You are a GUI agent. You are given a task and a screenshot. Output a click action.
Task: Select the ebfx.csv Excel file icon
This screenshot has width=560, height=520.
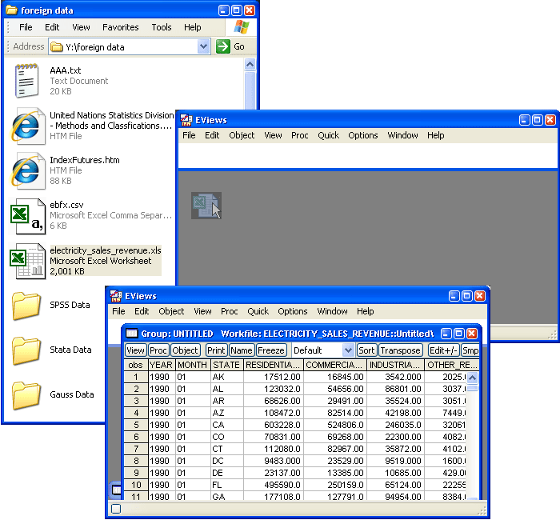(x=27, y=215)
